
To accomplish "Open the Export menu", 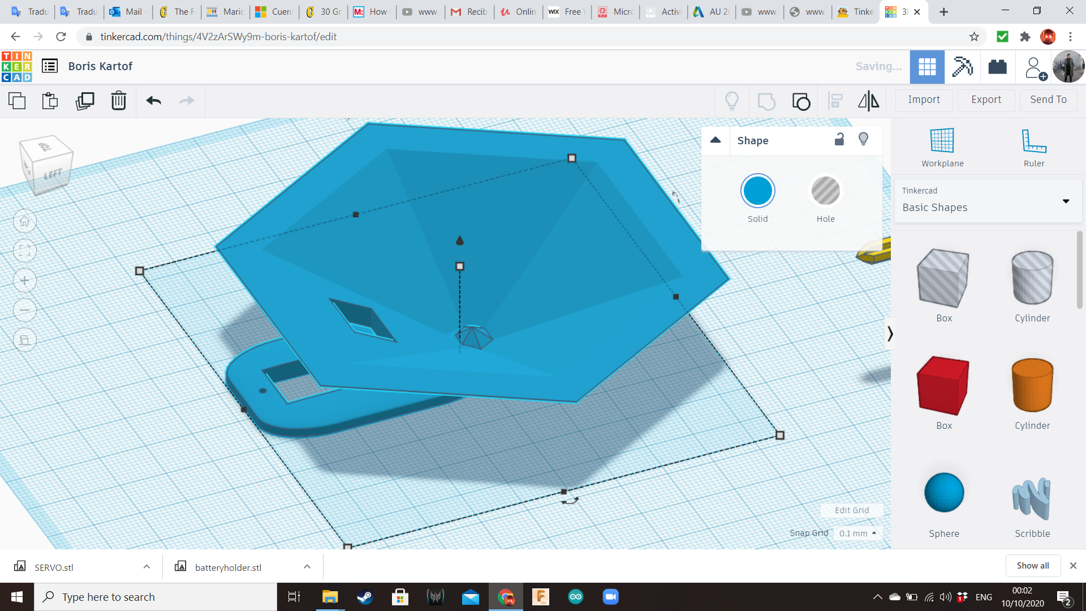I will pyautogui.click(x=986, y=100).
